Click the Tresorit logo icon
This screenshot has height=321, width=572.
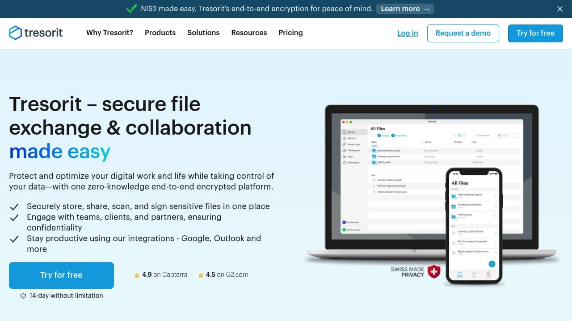[15, 33]
